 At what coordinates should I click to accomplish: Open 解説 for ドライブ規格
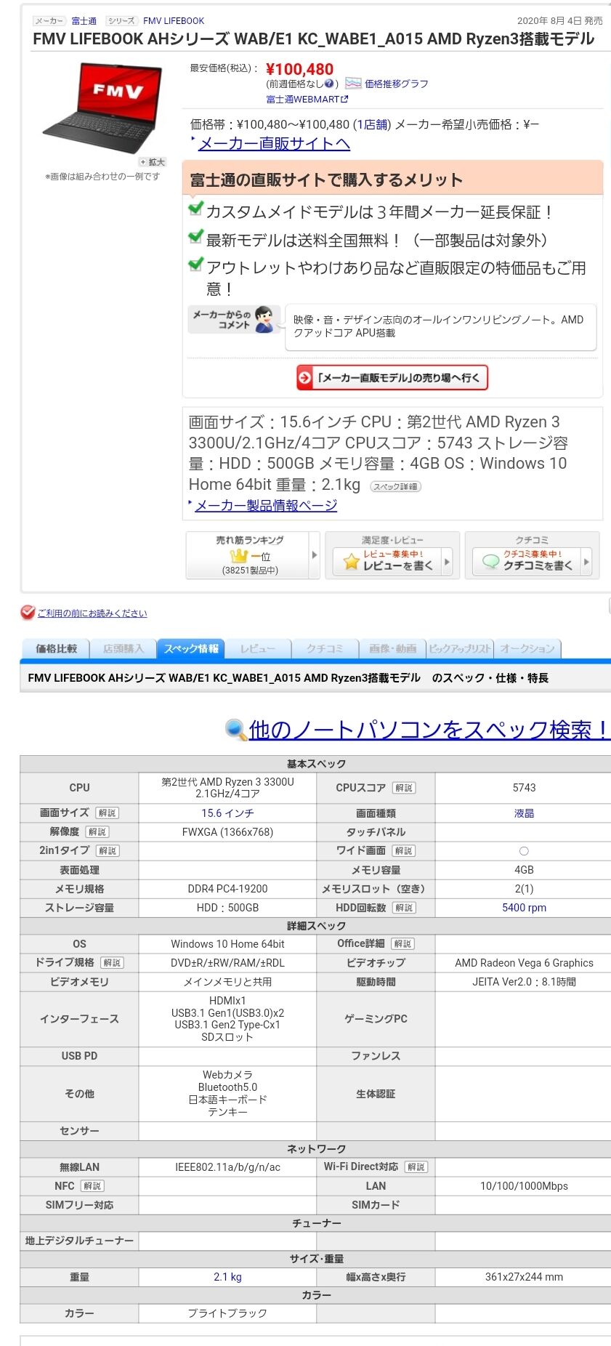[x=112, y=963]
